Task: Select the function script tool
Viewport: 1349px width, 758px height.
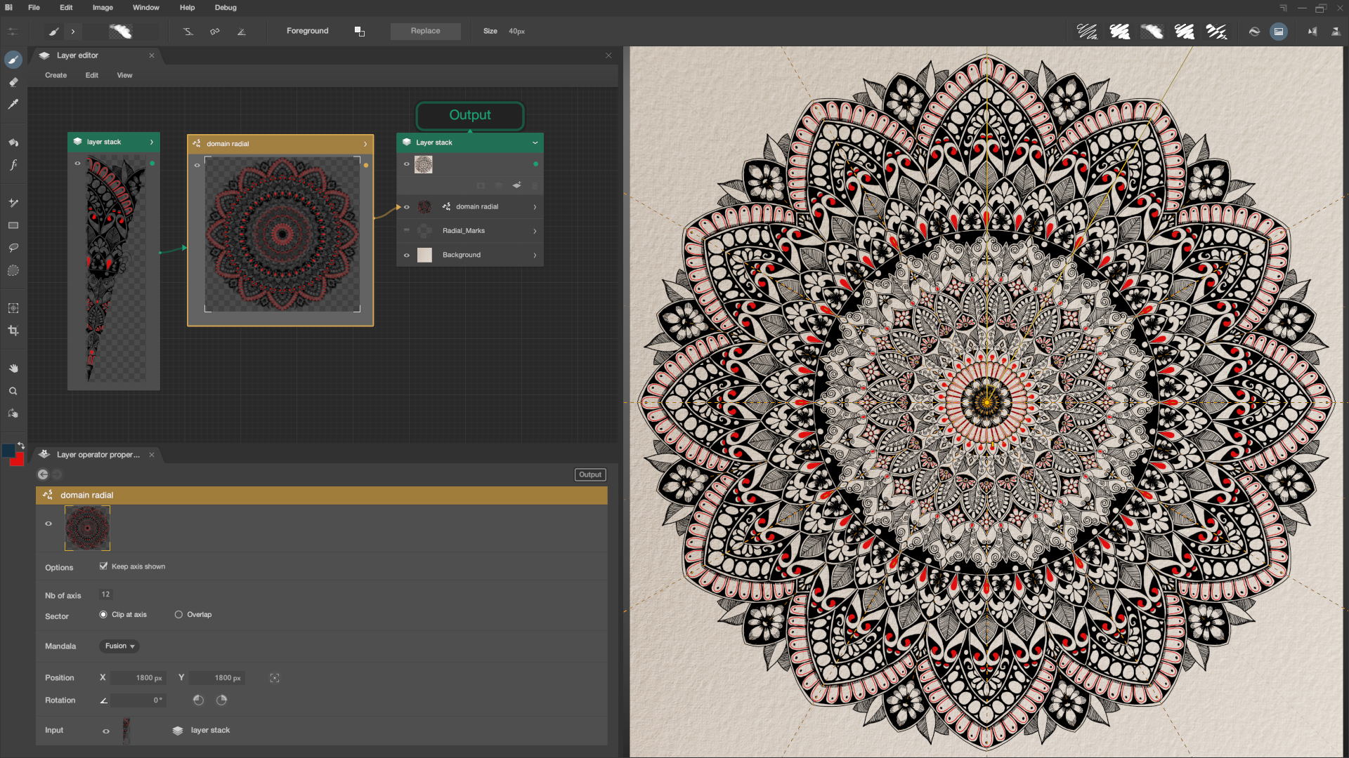Action: tap(13, 165)
